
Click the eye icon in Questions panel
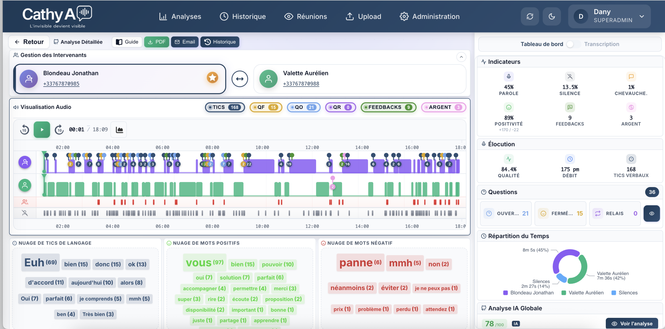pos(651,213)
